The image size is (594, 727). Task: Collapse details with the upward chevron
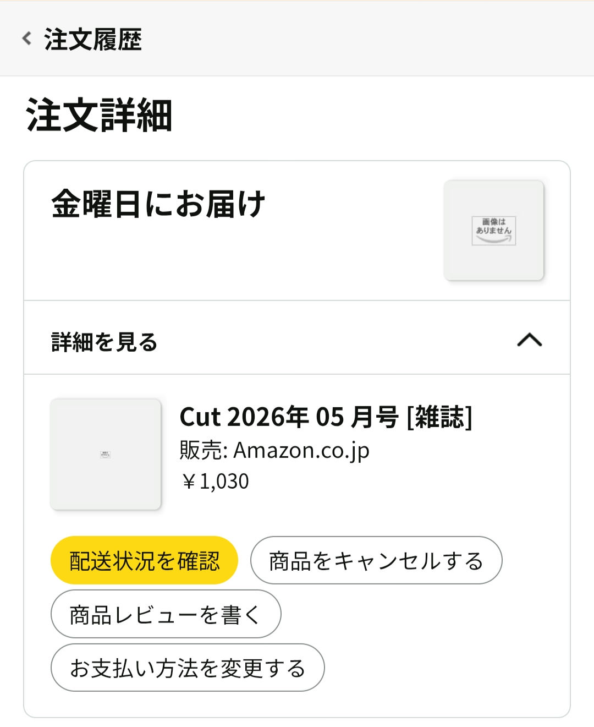click(529, 341)
